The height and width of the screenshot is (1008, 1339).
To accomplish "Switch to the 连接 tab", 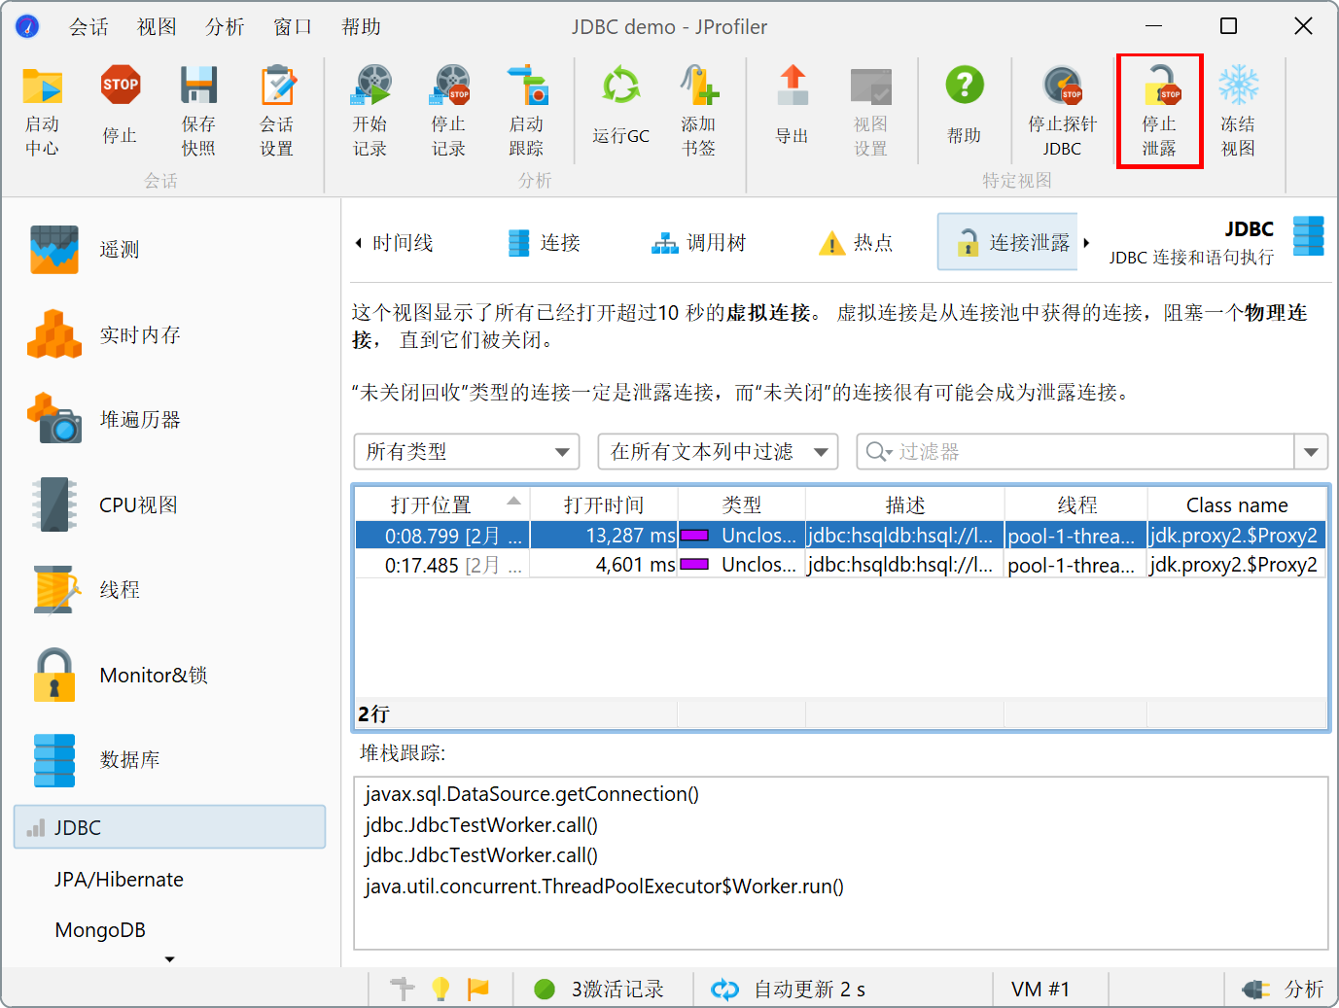I will 544,243.
